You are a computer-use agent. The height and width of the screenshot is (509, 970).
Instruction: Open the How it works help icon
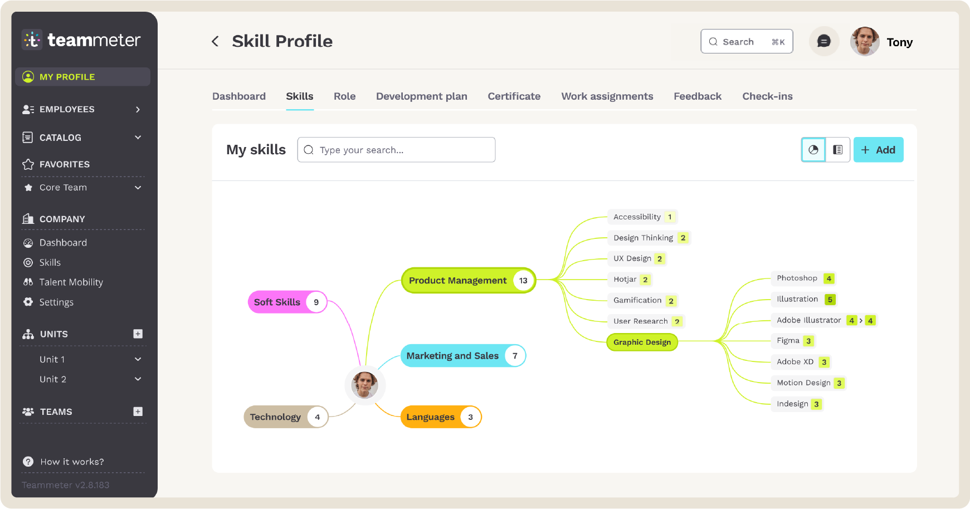(x=28, y=462)
